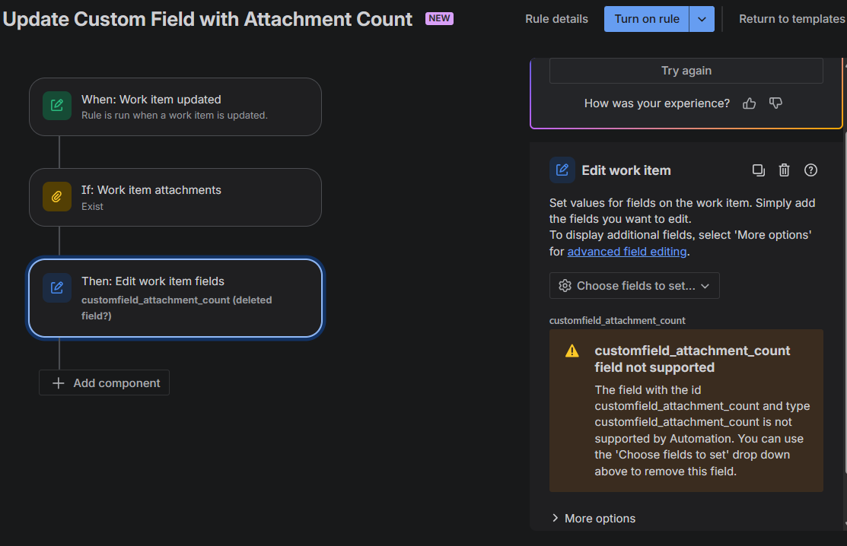Open the advanced field editing link

coord(626,252)
